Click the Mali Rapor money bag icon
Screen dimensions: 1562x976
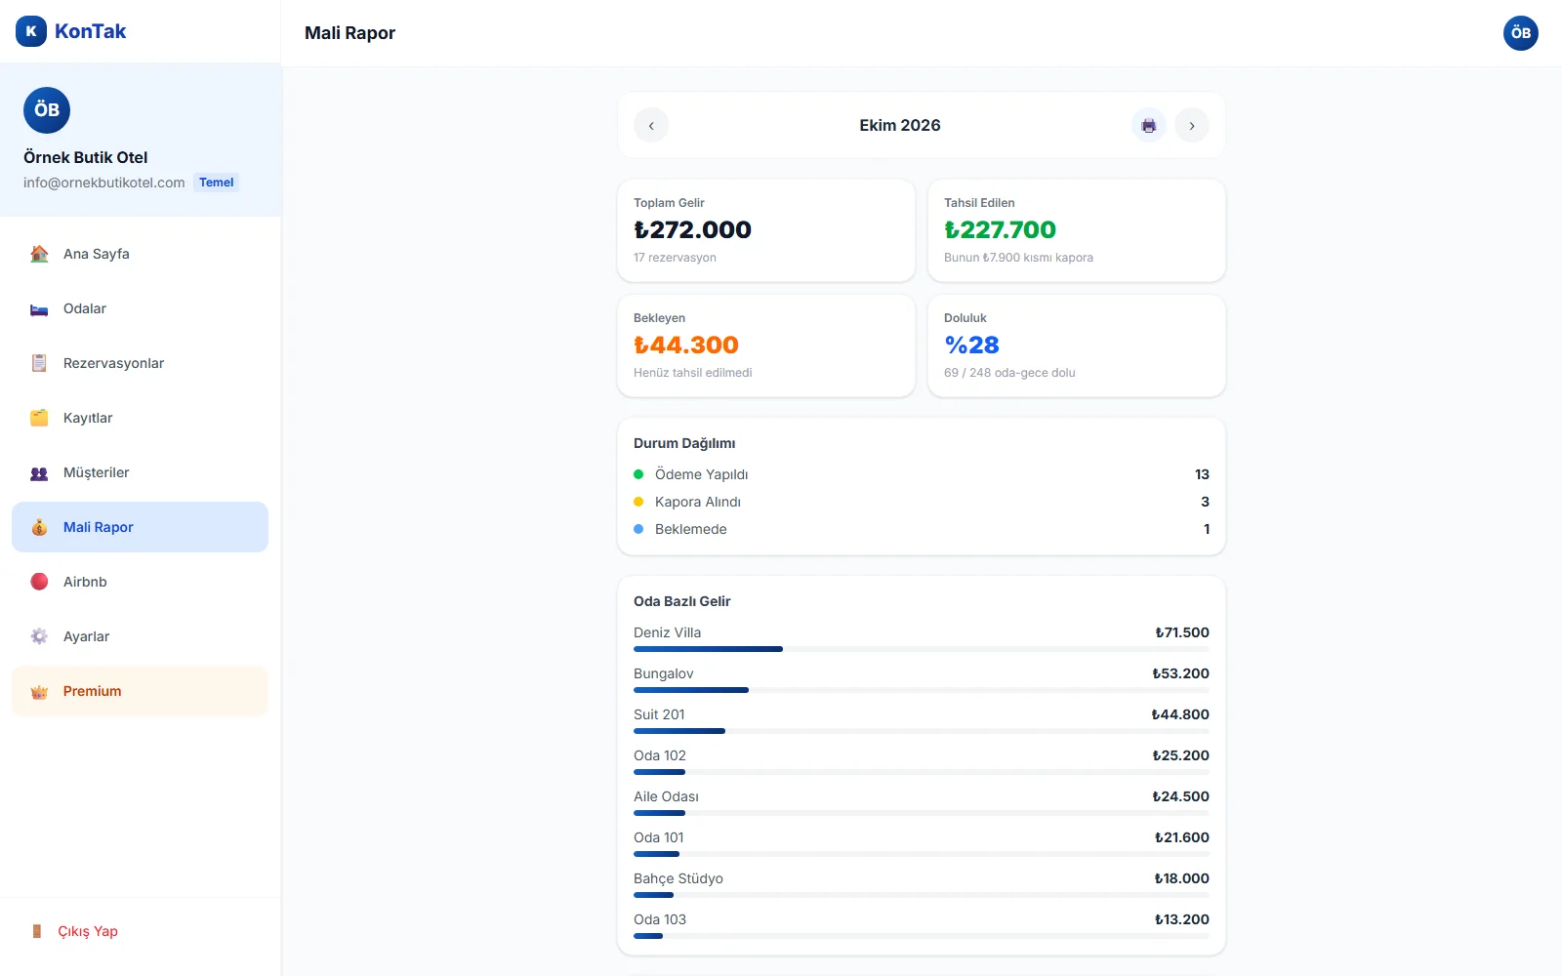[x=39, y=527]
